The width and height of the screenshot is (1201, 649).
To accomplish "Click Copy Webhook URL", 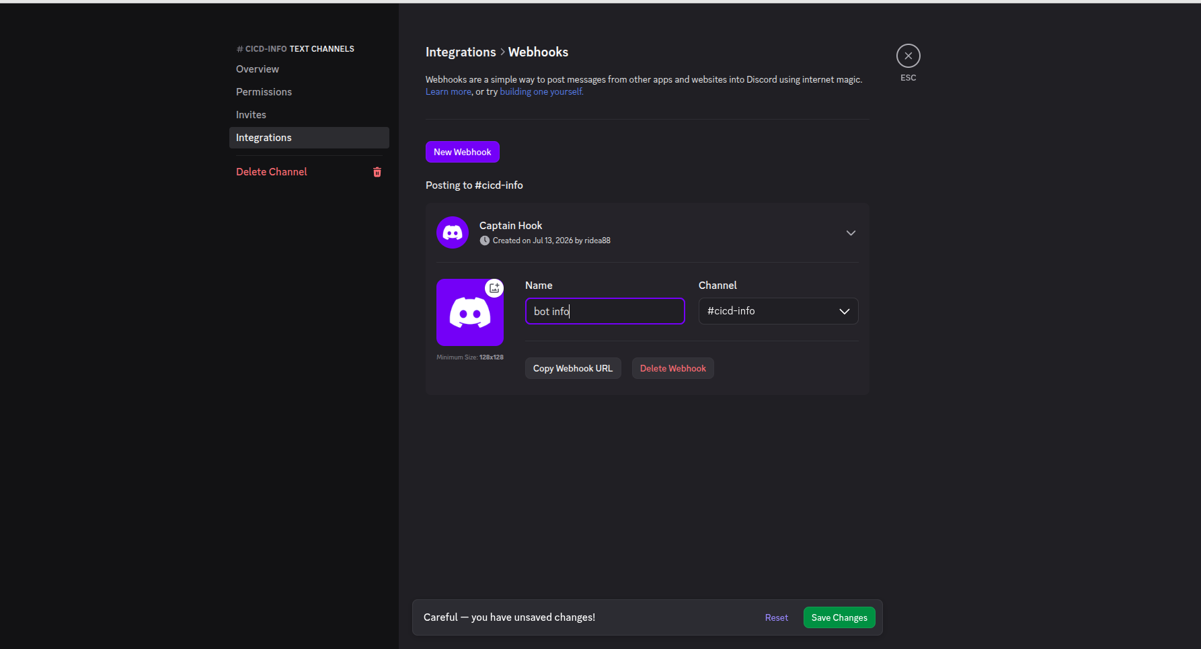I will point(573,368).
